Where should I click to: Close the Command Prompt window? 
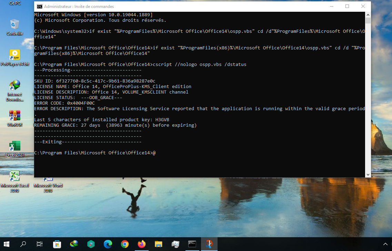click(363, 7)
